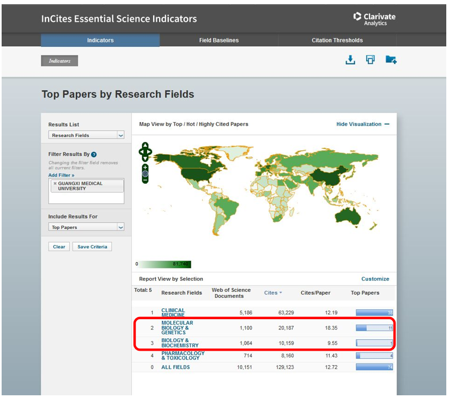Image resolution: width=449 pixels, height=398 pixels.
Task: Pan the map right with arrow control
Action: tap(150, 152)
